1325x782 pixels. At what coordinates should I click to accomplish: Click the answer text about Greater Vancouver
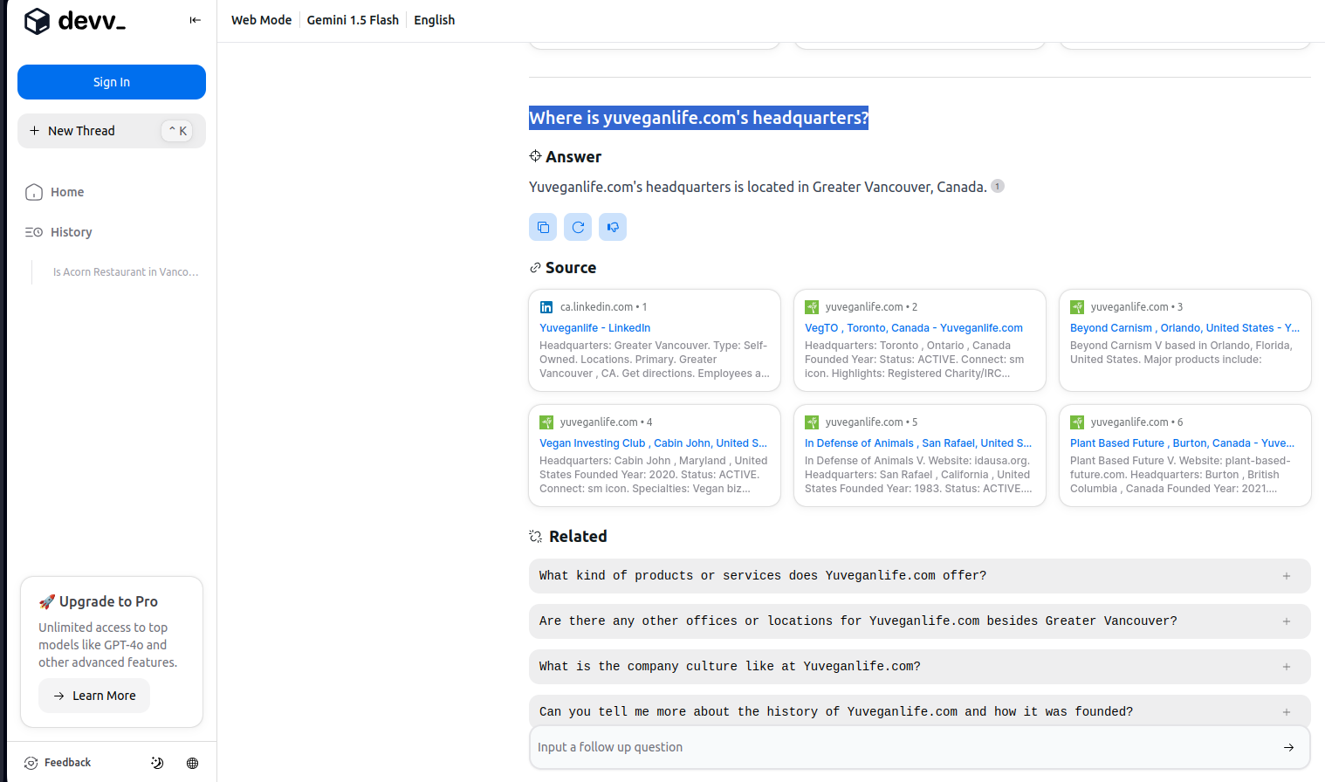758,187
